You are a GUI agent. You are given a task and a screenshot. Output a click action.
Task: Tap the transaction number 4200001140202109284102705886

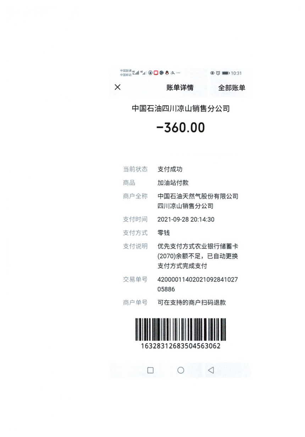(198, 284)
